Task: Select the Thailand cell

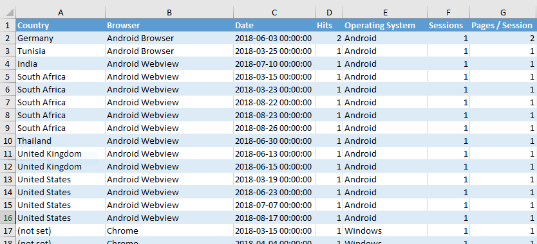Action: (x=61, y=141)
